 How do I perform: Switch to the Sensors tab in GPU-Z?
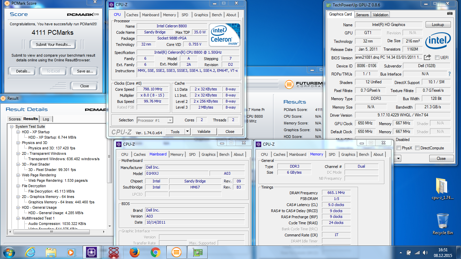click(362, 15)
